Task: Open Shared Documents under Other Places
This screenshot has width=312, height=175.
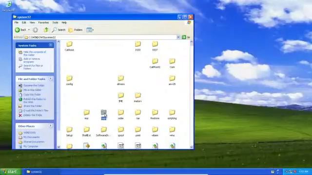Action: [x=34, y=141]
